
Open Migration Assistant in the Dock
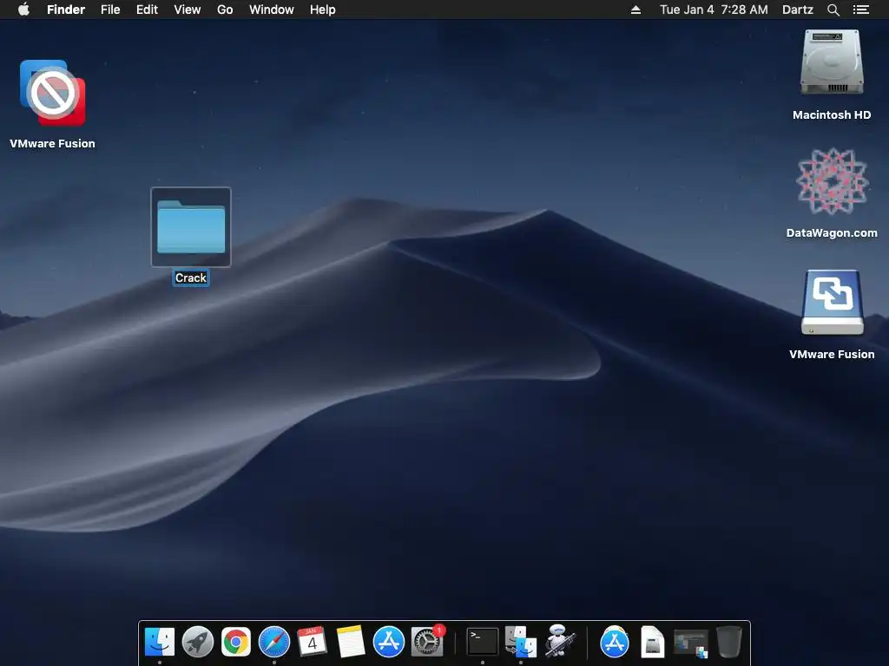coord(521,642)
